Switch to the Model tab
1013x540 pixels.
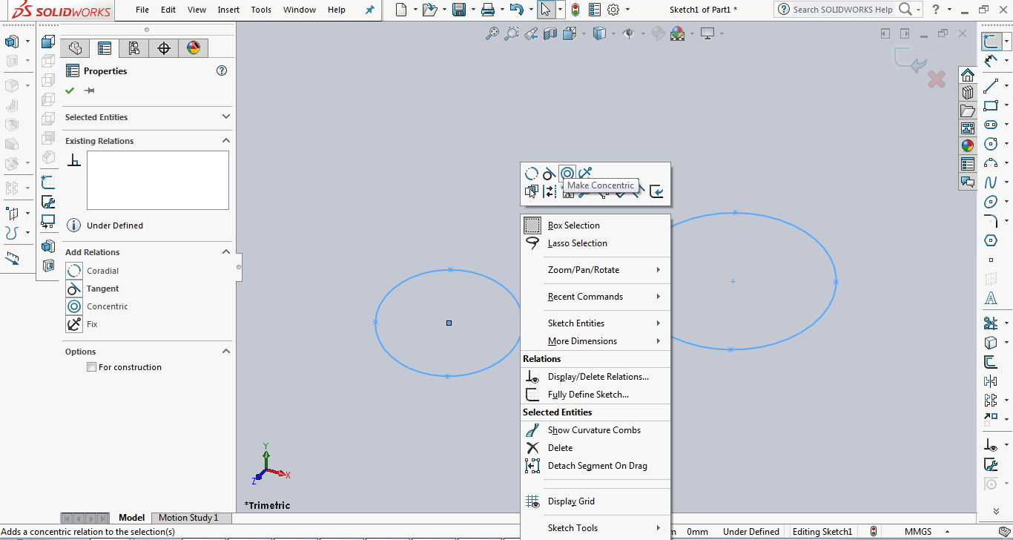[x=131, y=518]
